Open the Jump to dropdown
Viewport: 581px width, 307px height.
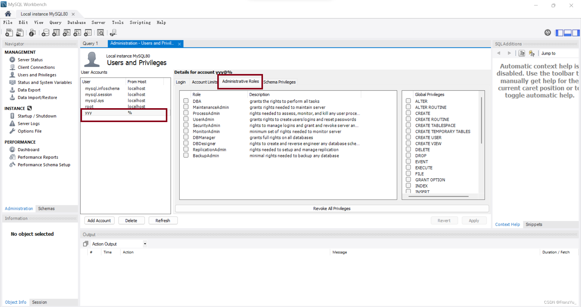[559, 53]
